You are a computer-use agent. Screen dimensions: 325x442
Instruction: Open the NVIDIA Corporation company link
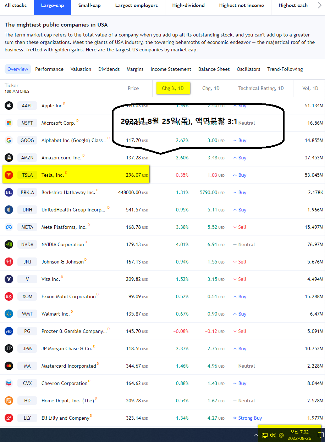[x=62, y=244]
